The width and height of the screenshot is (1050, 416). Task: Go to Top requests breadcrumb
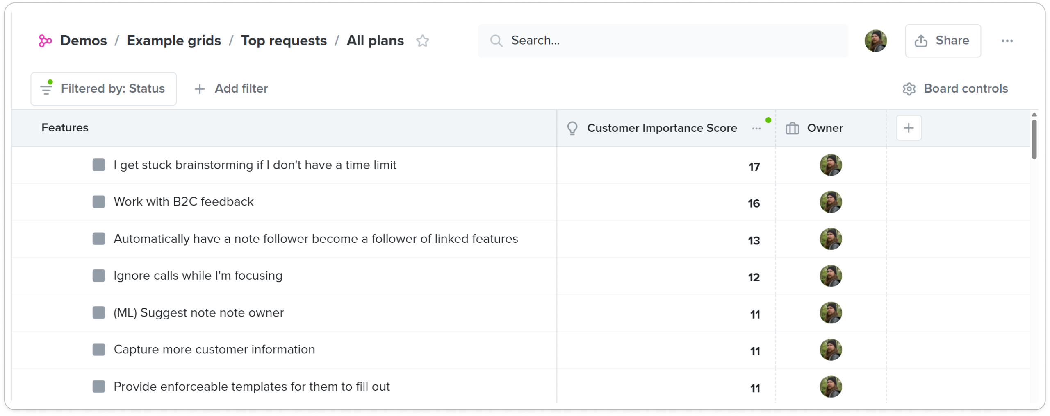[x=284, y=41]
